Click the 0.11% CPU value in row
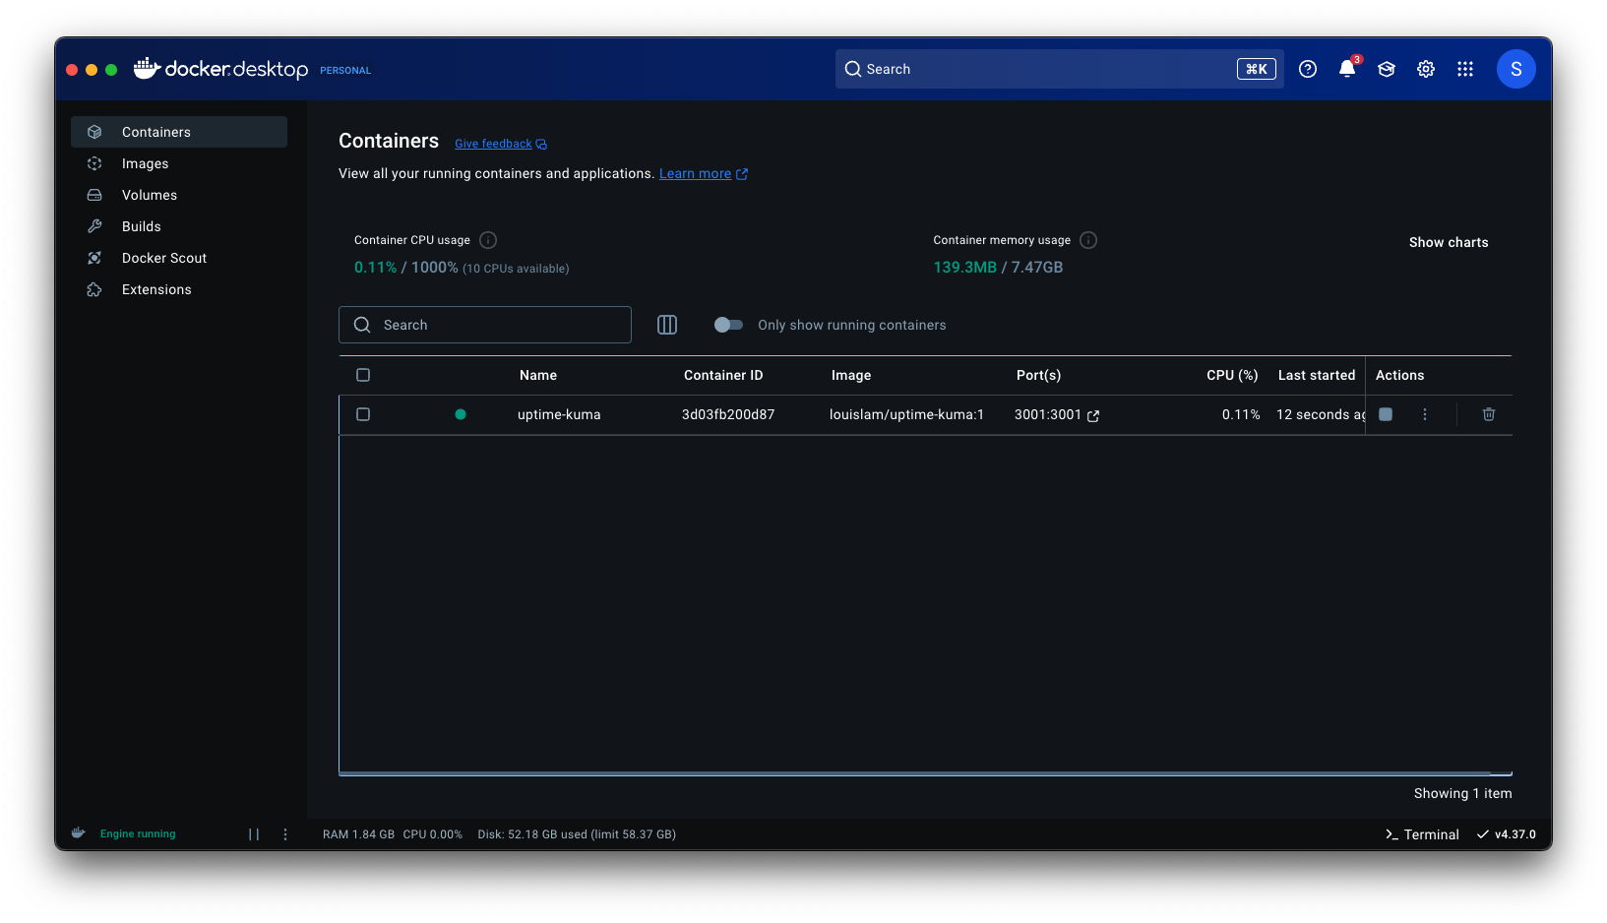Viewport: 1607px width, 923px height. click(1241, 414)
